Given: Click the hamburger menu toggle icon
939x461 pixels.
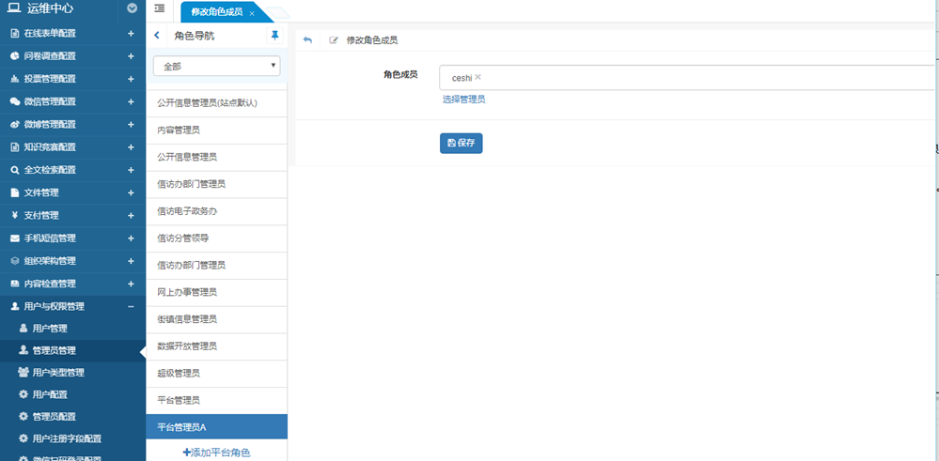Looking at the screenshot, I should click(159, 9).
